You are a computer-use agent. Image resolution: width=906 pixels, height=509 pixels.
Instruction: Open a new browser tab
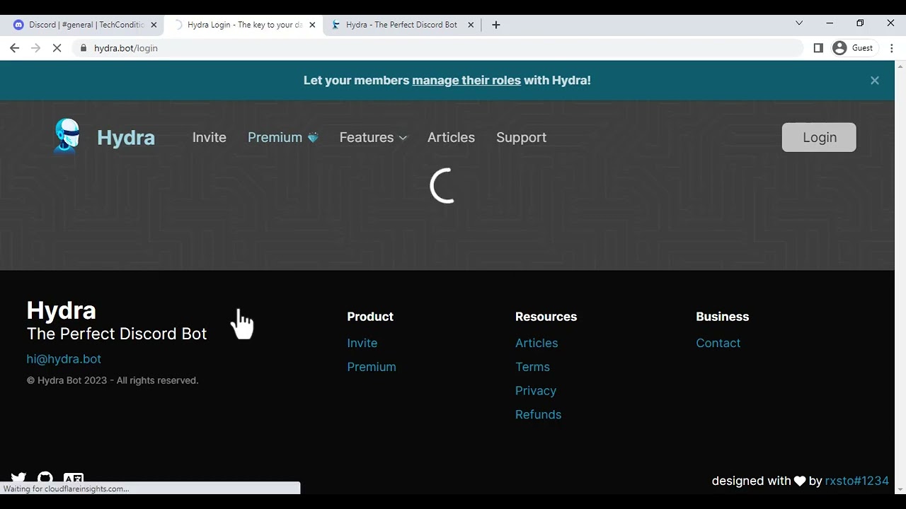click(496, 25)
